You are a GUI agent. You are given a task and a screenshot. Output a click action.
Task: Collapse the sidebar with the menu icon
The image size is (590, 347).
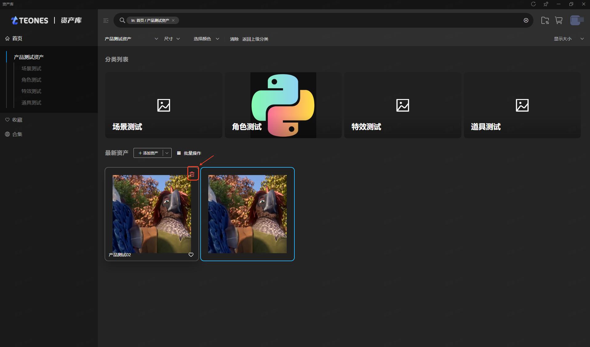tap(106, 21)
